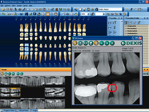The width and height of the screenshot is (149, 112).
Task: Select the orange-highlighted bitewing thumbnail
Action: pos(15,92)
